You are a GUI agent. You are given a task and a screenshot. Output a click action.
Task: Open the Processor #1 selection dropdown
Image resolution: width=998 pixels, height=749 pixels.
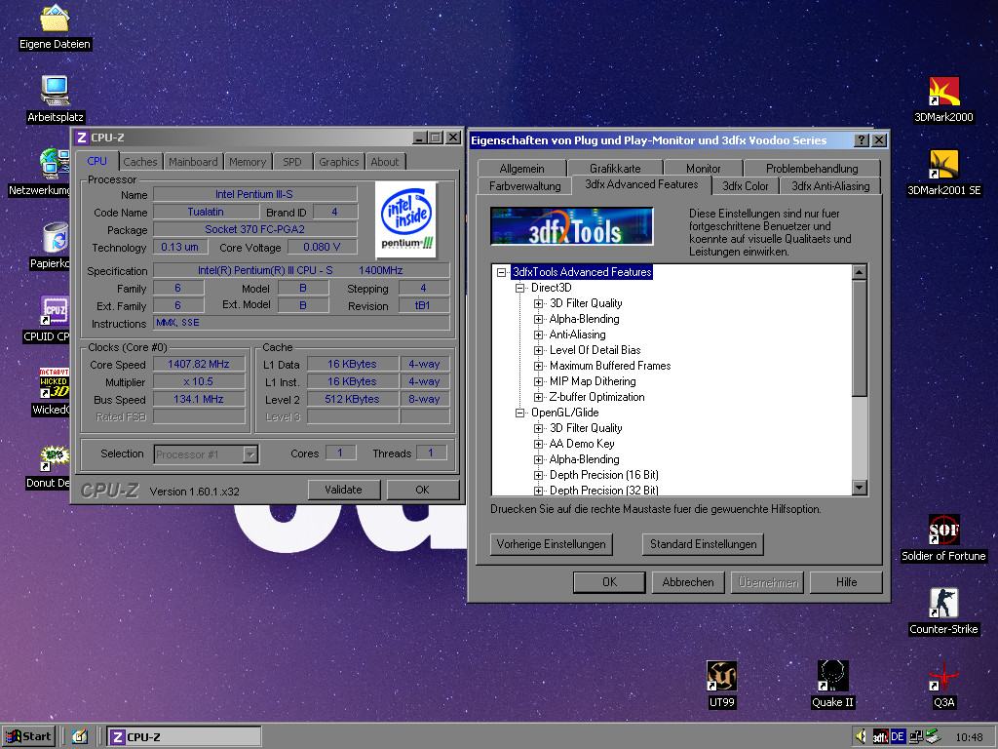(250, 454)
